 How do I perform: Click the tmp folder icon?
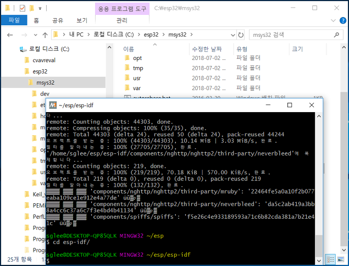127,68
